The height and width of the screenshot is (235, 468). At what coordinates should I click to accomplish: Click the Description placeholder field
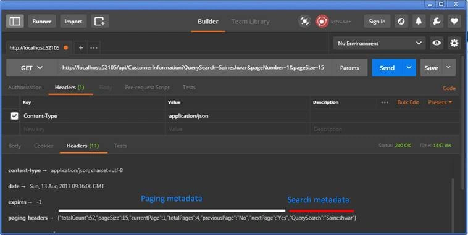tap(385, 129)
